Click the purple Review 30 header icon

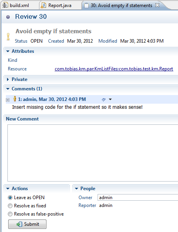[x=8, y=17]
